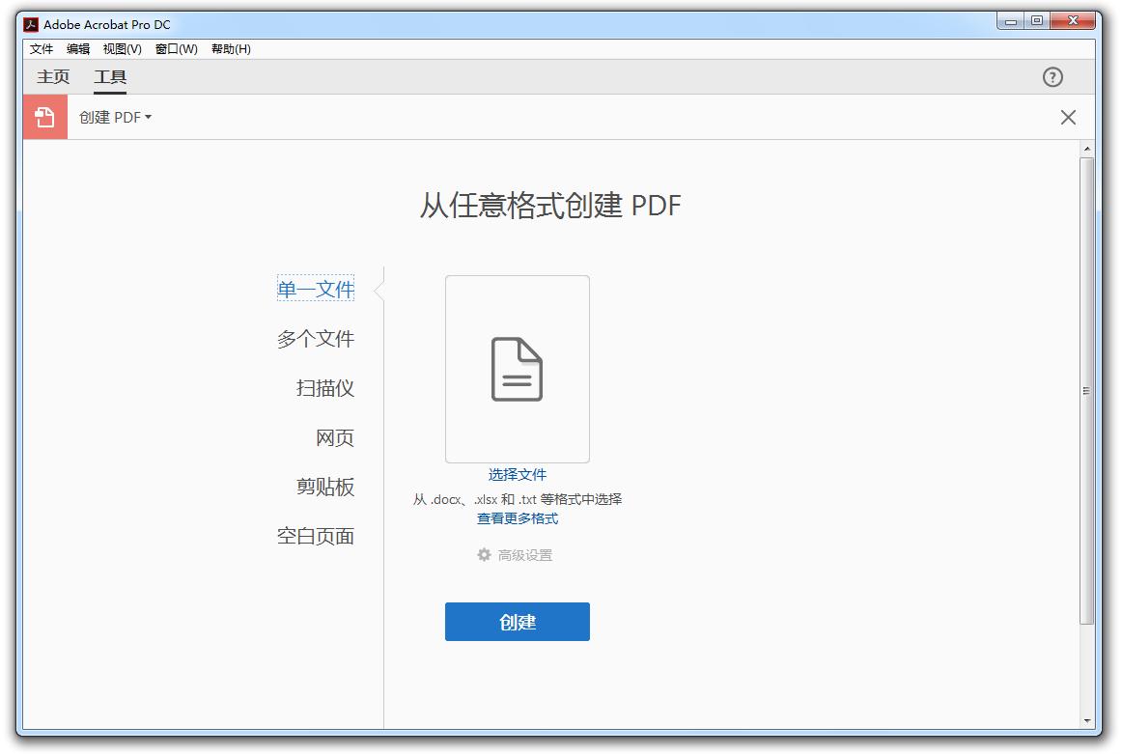Image resolution: width=1122 pixels, height=754 pixels.
Task: Click the scrollbar up arrow
Action: (1087, 149)
